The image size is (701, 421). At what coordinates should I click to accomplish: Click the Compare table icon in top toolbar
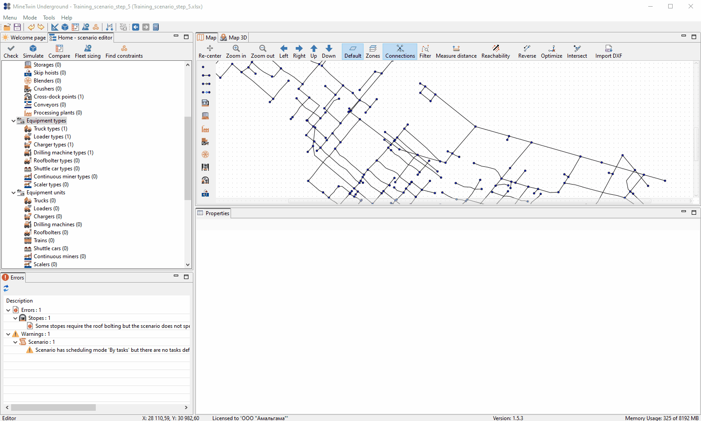point(75,27)
